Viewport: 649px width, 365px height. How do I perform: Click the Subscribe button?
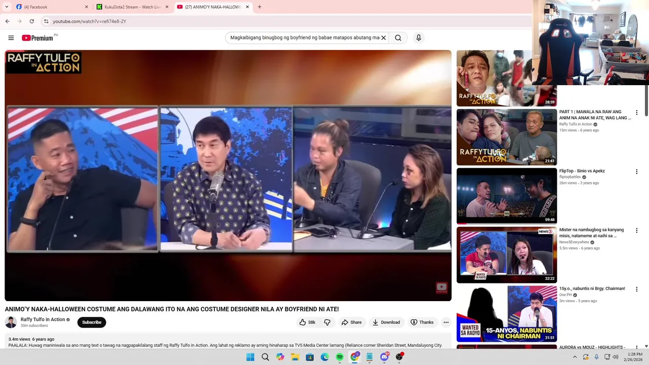coord(92,322)
